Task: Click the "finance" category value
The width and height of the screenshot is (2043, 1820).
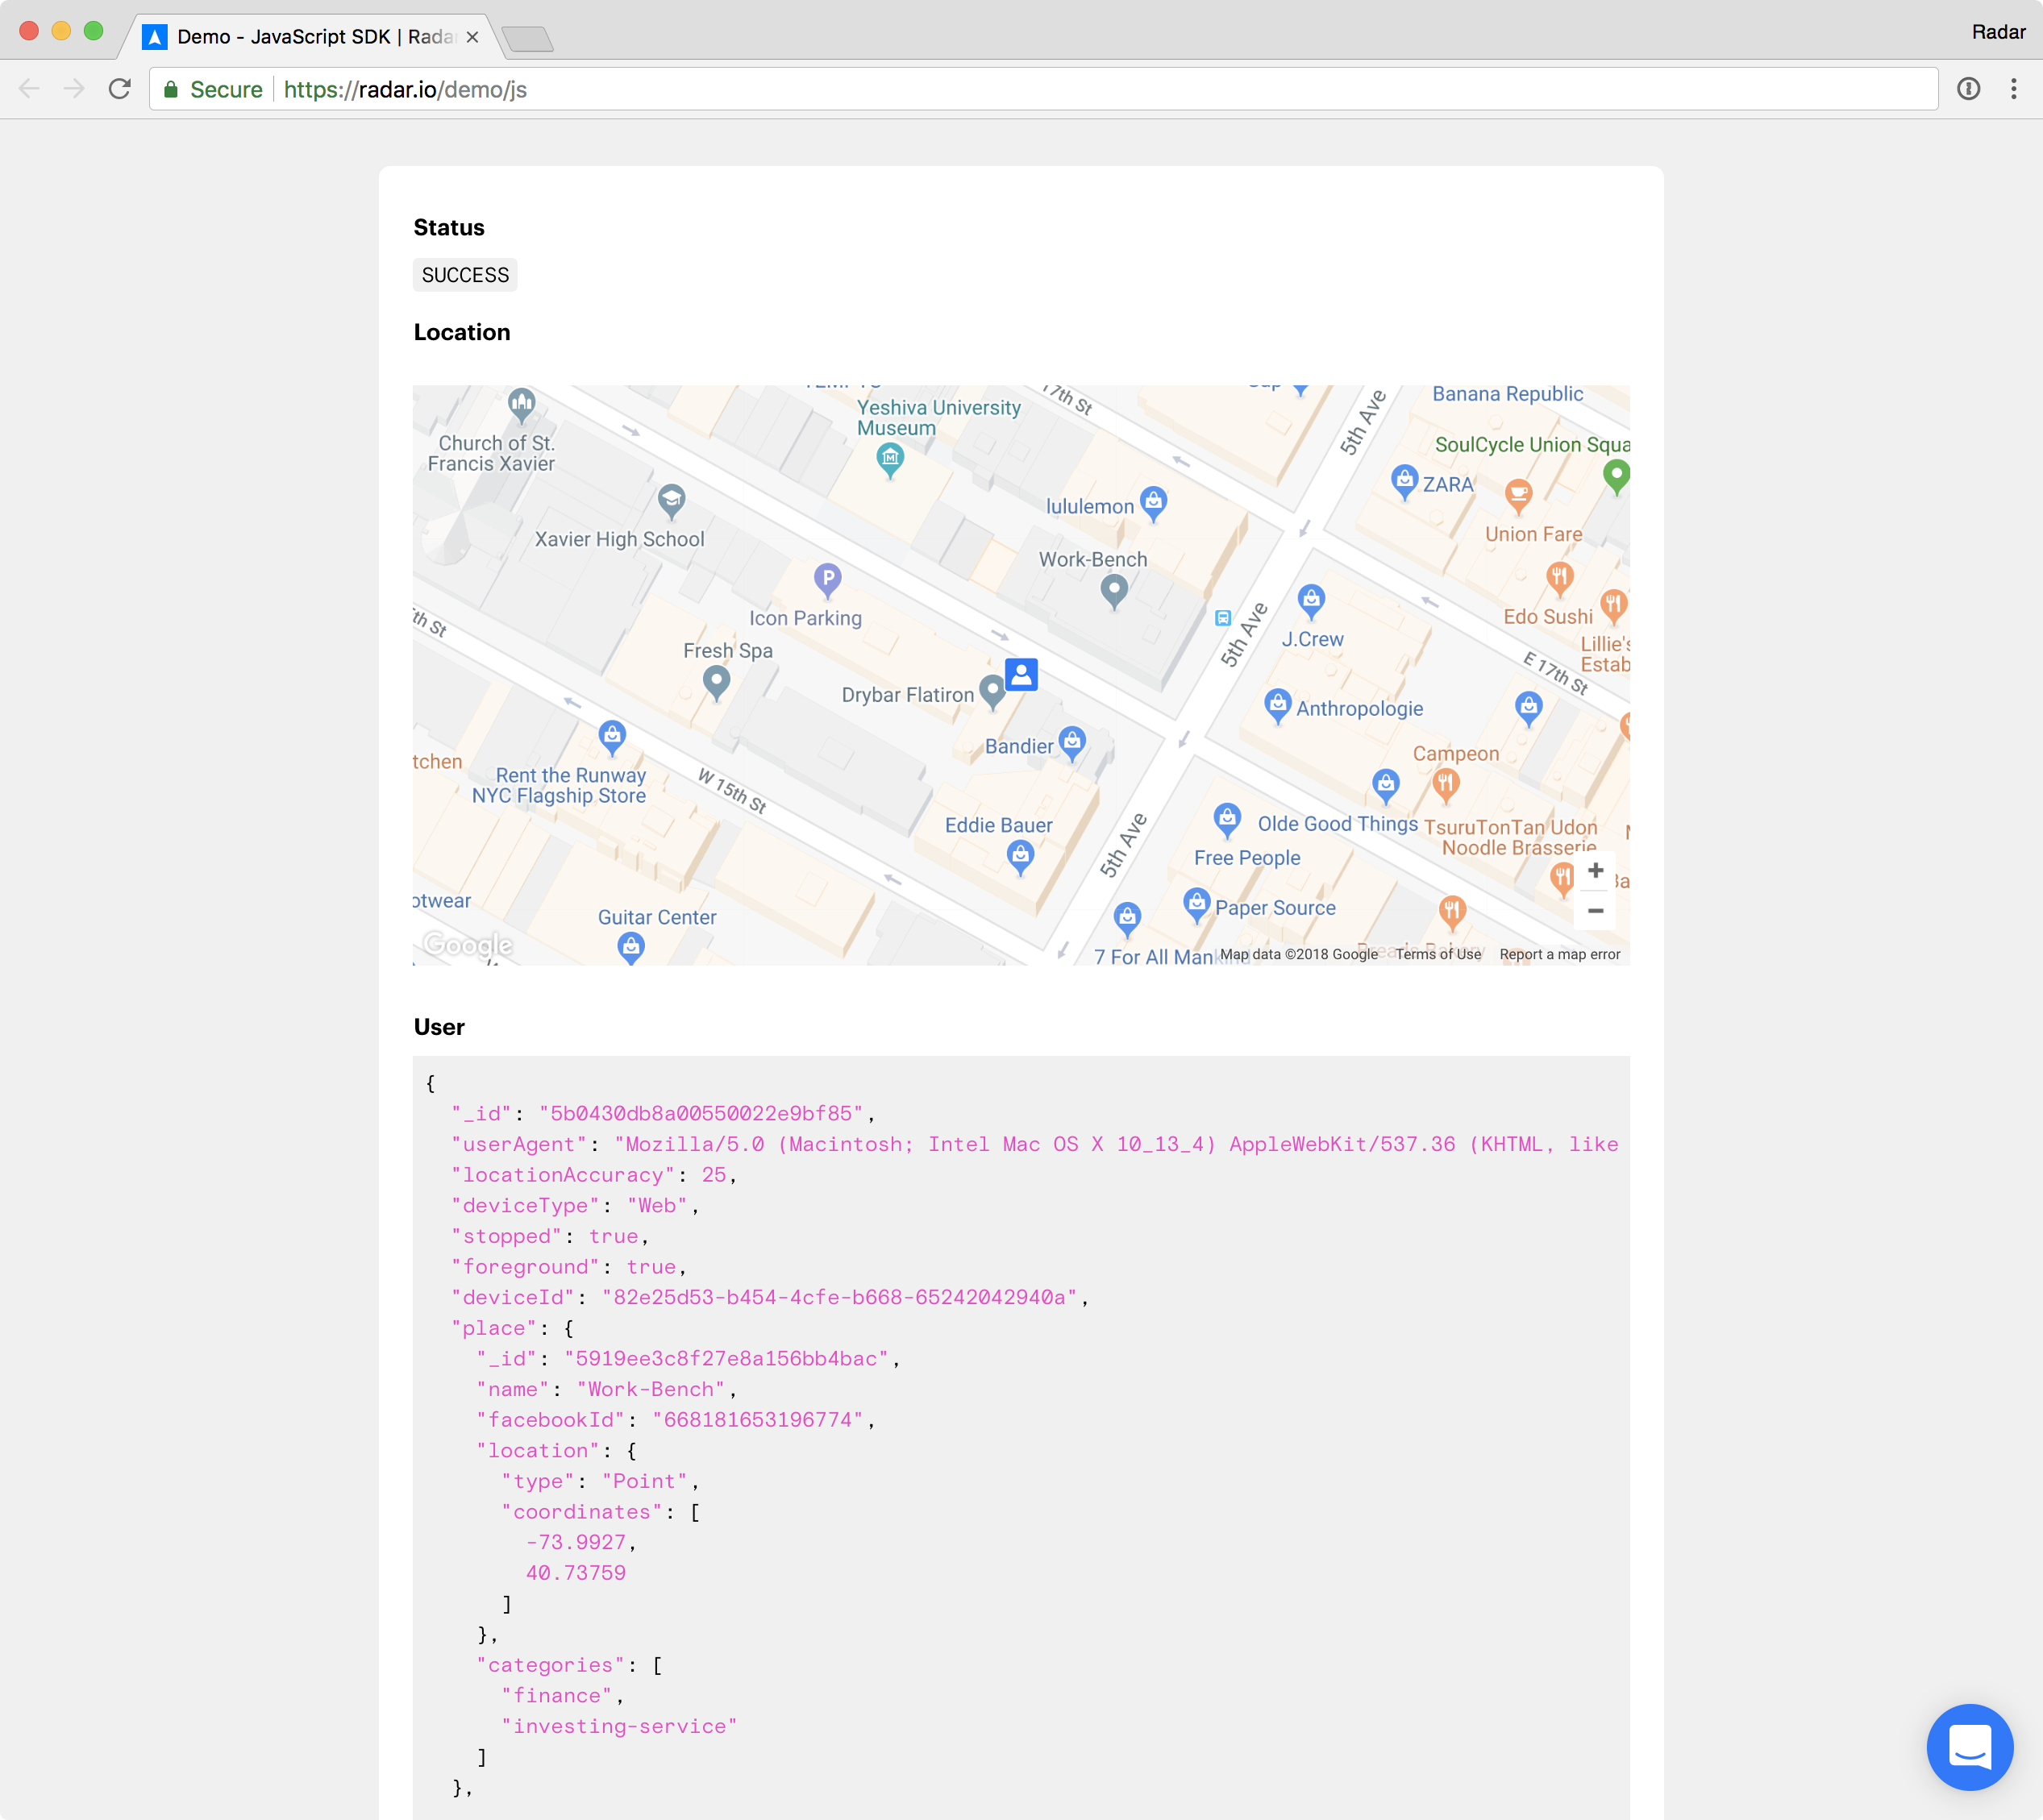Action: coord(557,1695)
